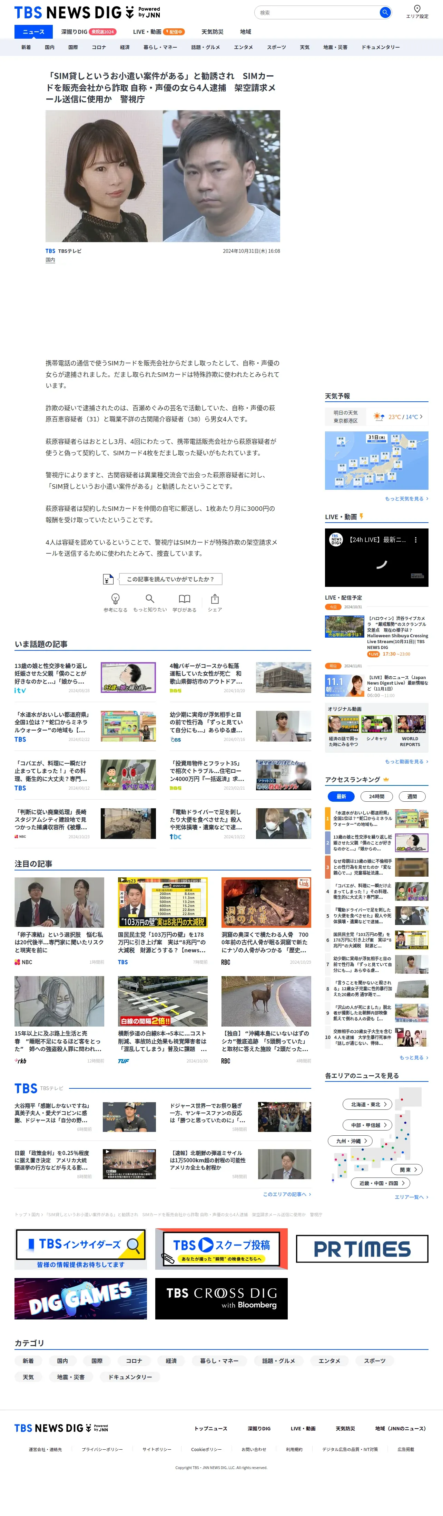Viewport: 443px width, 1516px height.
Task: Click the blue search magnifier button
Action: pos(385,12)
